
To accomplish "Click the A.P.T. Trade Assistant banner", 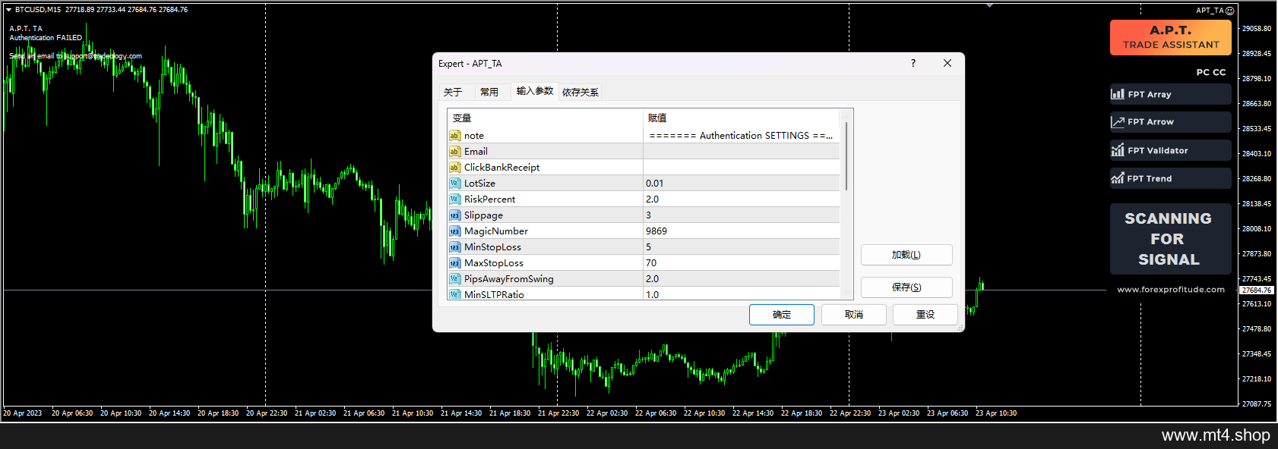I will [x=1170, y=37].
